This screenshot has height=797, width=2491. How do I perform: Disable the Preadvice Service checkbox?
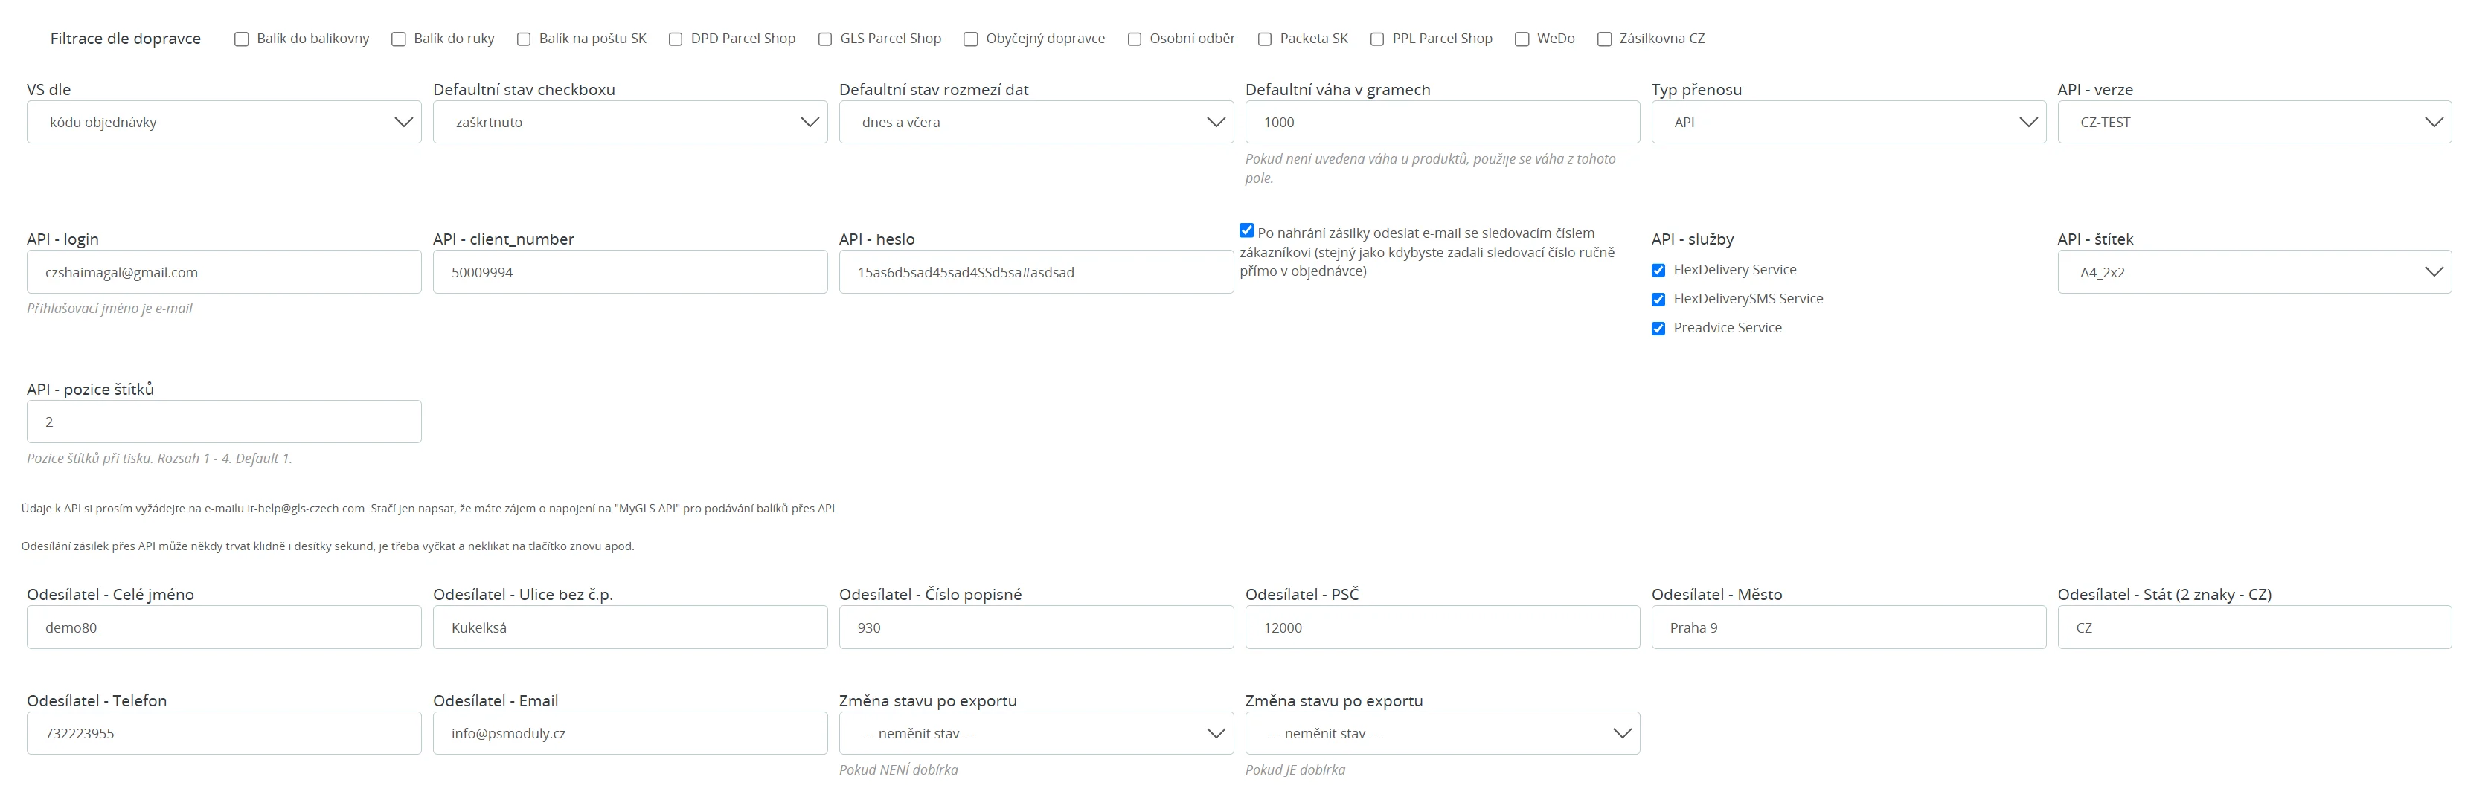(x=1658, y=329)
